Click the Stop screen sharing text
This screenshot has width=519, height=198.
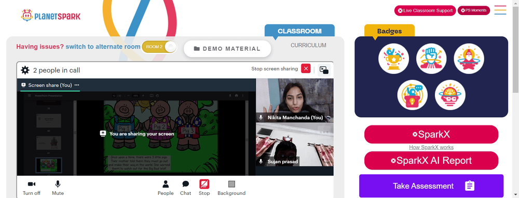coord(275,69)
